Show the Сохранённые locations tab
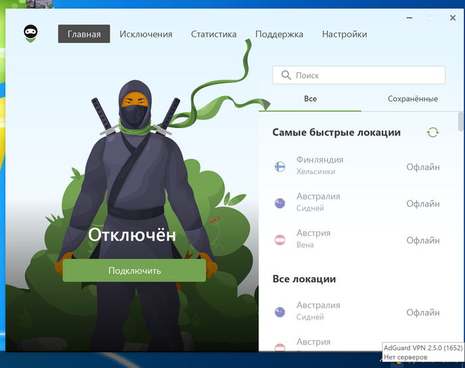465x368 pixels. (x=413, y=99)
